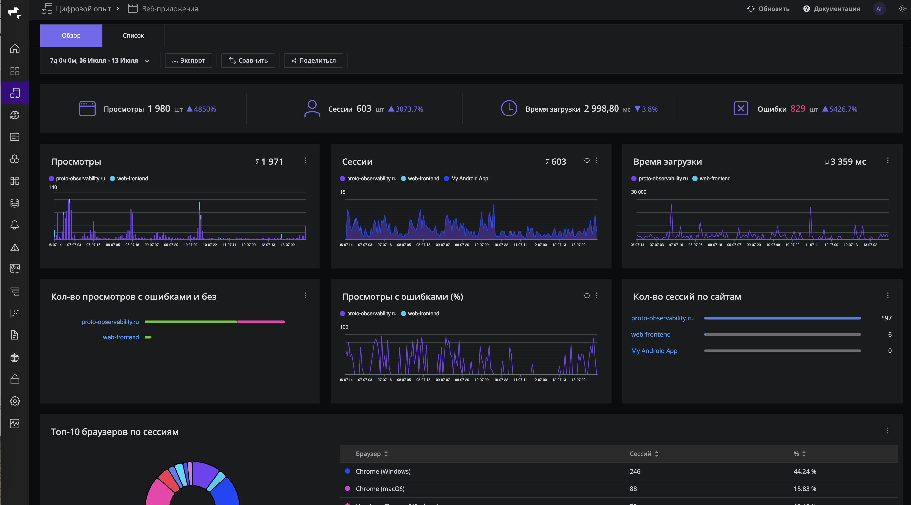Click the proto-observability.ru sessions bar showing 597

point(782,318)
